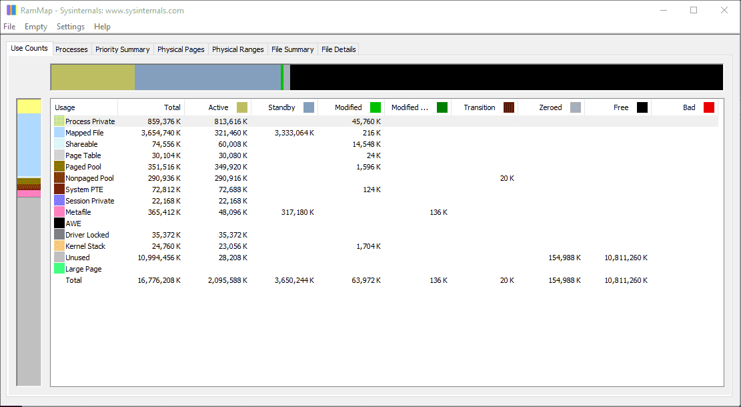Select the File Summary tab
The height and width of the screenshot is (407, 741).
pos(293,49)
